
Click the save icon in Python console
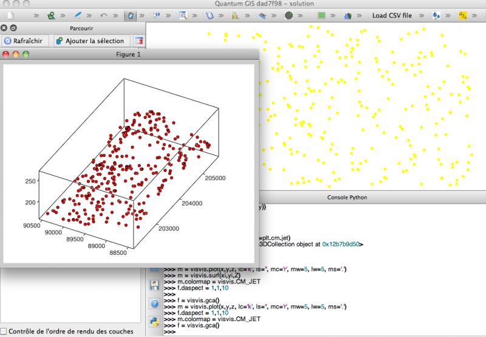(x=154, y=285)
